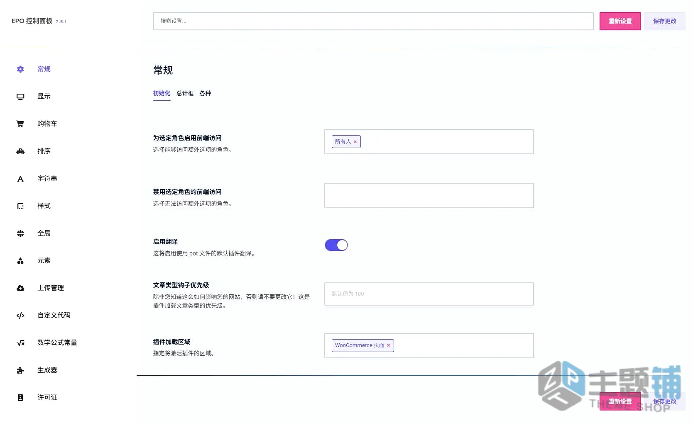Image resolution: width=693 pixels, height=425 pixels.
Task: Click the monitor icon for 显示
Action: click(x=20, y=97)
